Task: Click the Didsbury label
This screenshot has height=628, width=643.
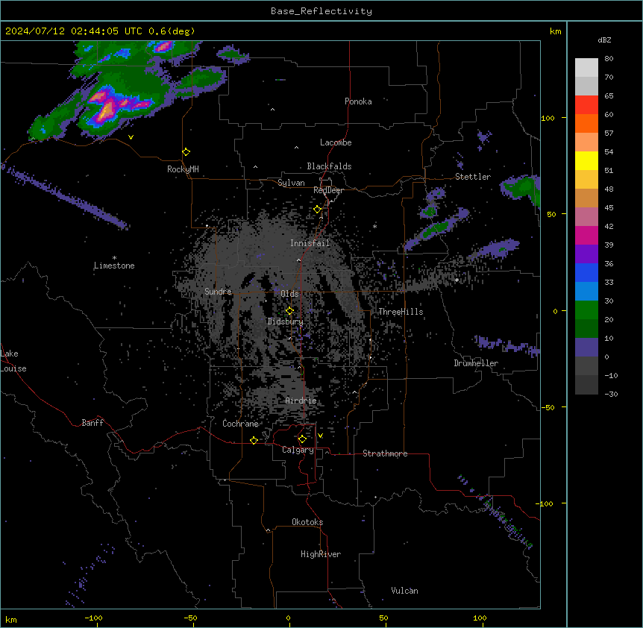Action: click(285, 321)
